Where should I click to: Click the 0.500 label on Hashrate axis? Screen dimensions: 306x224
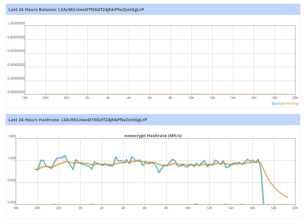tap(11, 180)
